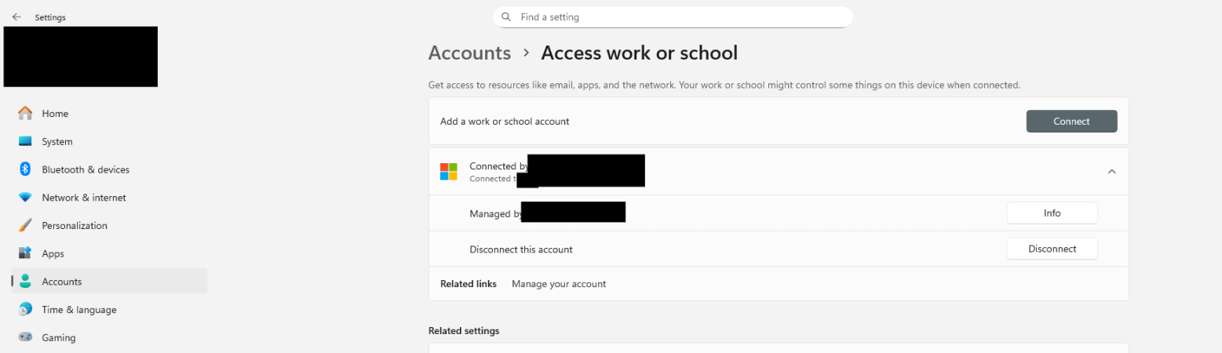Open the Gaming sidebar label
1222x353 pixels.
59,338
